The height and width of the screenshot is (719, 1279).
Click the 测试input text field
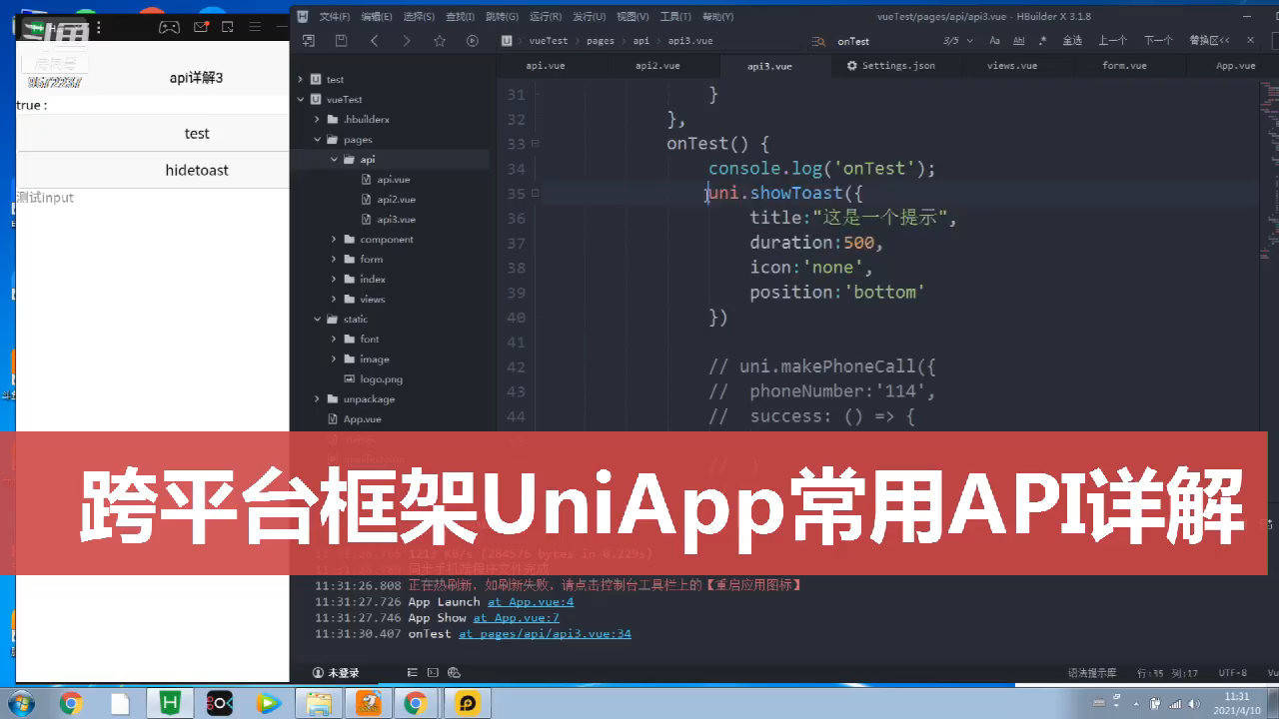pos(150,198)
